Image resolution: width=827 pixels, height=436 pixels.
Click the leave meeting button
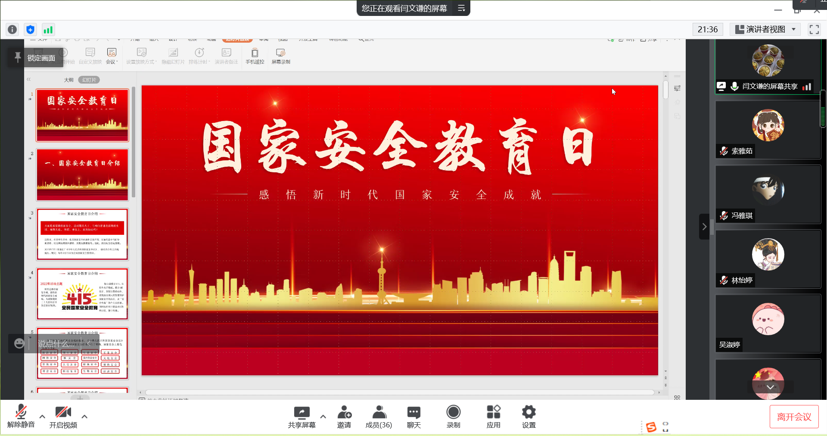click(794, 417)
